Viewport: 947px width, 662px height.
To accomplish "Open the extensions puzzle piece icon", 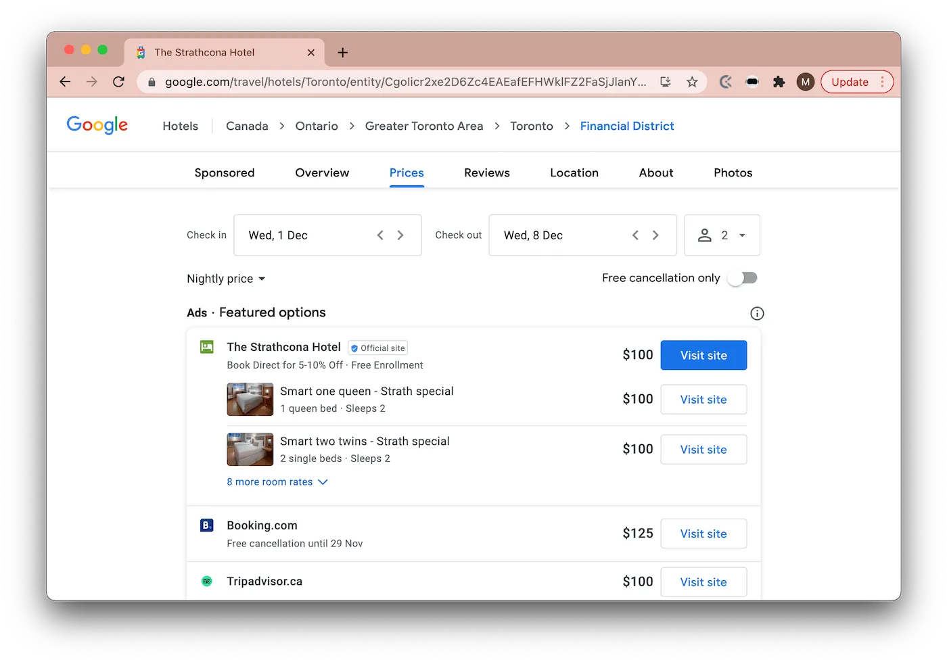I will pyautogui.click(x=779, y=82).
